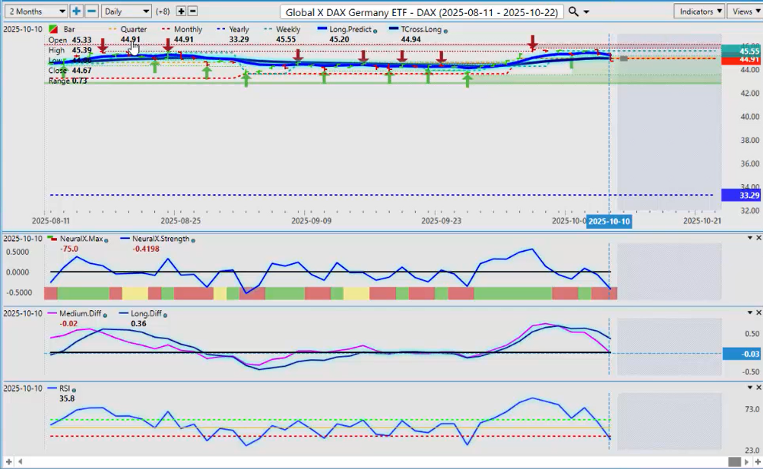
Task: Click the Bar chart type legend icon
Action: (52, 29)
